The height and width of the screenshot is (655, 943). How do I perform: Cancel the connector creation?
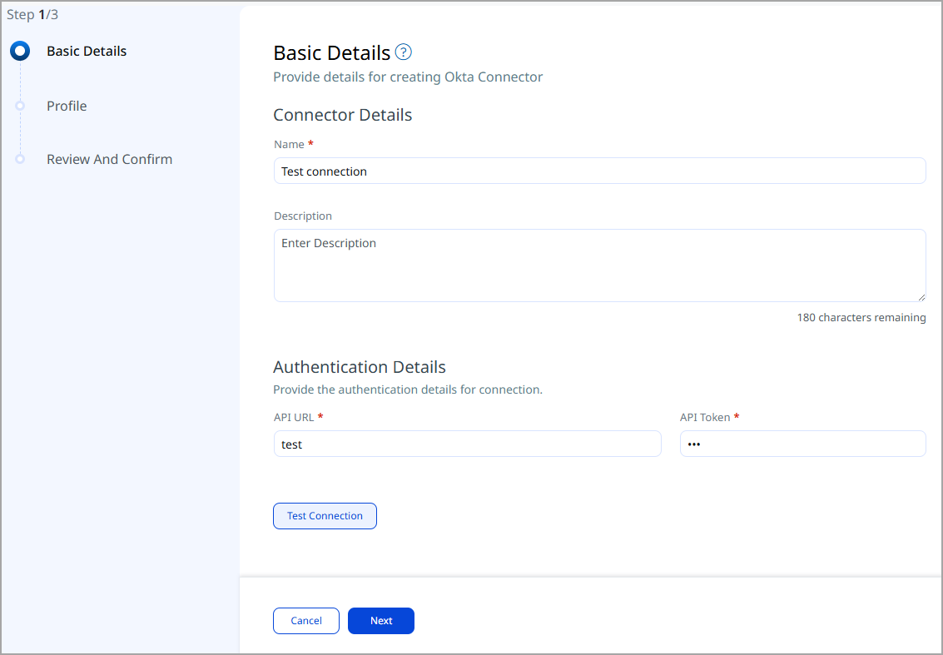[306, 621]
